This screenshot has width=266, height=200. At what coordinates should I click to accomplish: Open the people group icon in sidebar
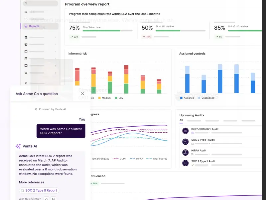(26, 73)
